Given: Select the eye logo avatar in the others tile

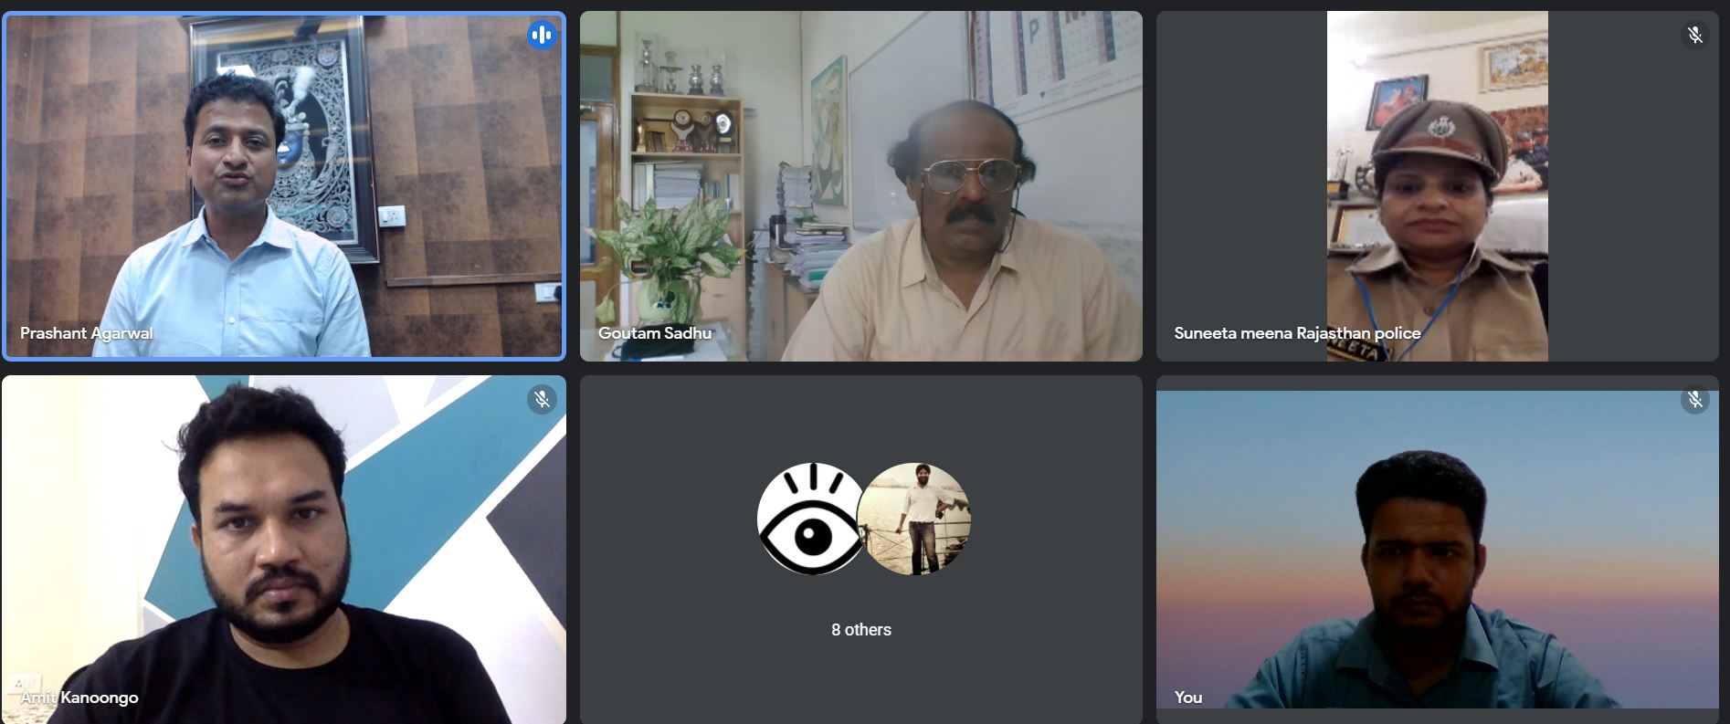Looking at the screenshot, I should tap(810, 519).
